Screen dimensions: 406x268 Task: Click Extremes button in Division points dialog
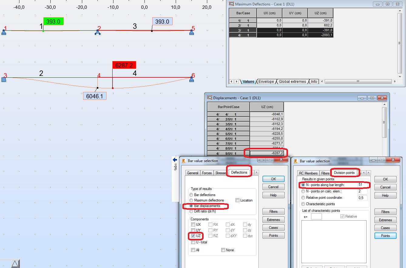tap(385, 220)
